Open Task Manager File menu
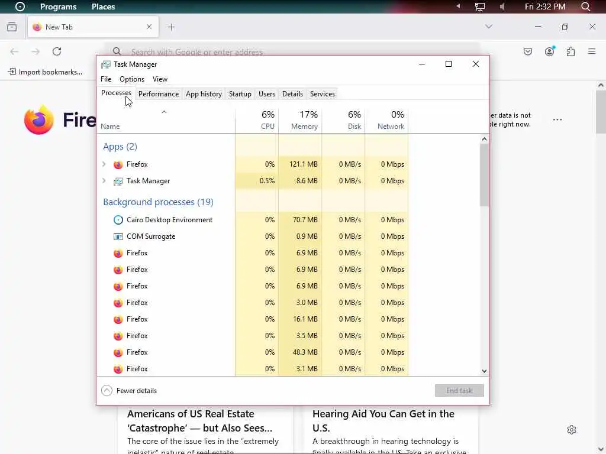 (x=106, y=79)
